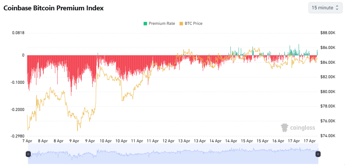Viewport: 345px width, 165px height.
Task: Click the $88.00K price axis label
Action: click(328, 33)
